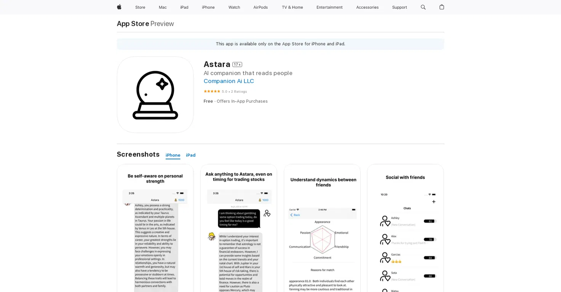Click the five-star rating icons

coord(212,91)
